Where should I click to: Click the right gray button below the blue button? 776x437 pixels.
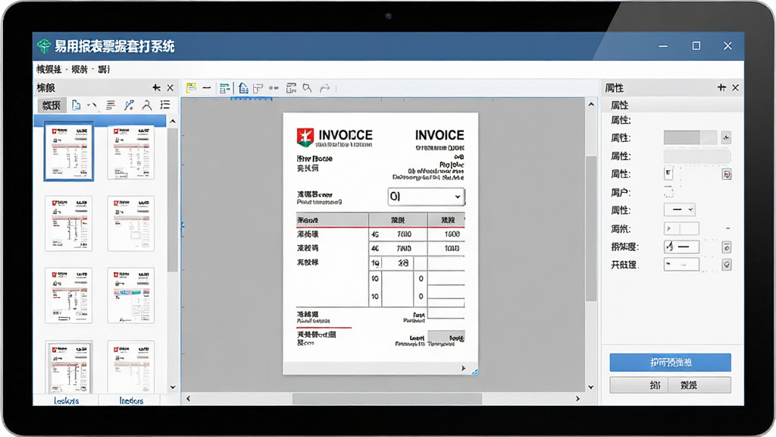[699, 385]
